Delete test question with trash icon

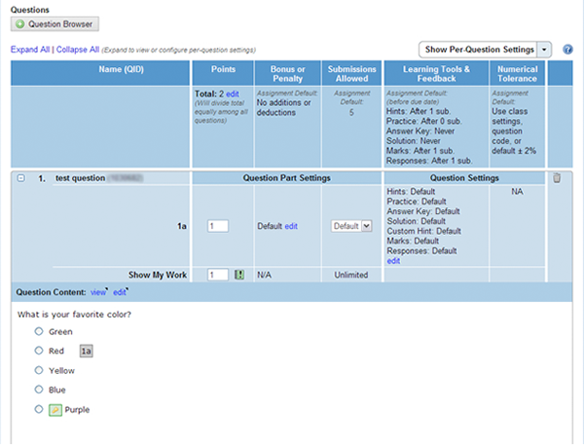(x=557, y=178)
